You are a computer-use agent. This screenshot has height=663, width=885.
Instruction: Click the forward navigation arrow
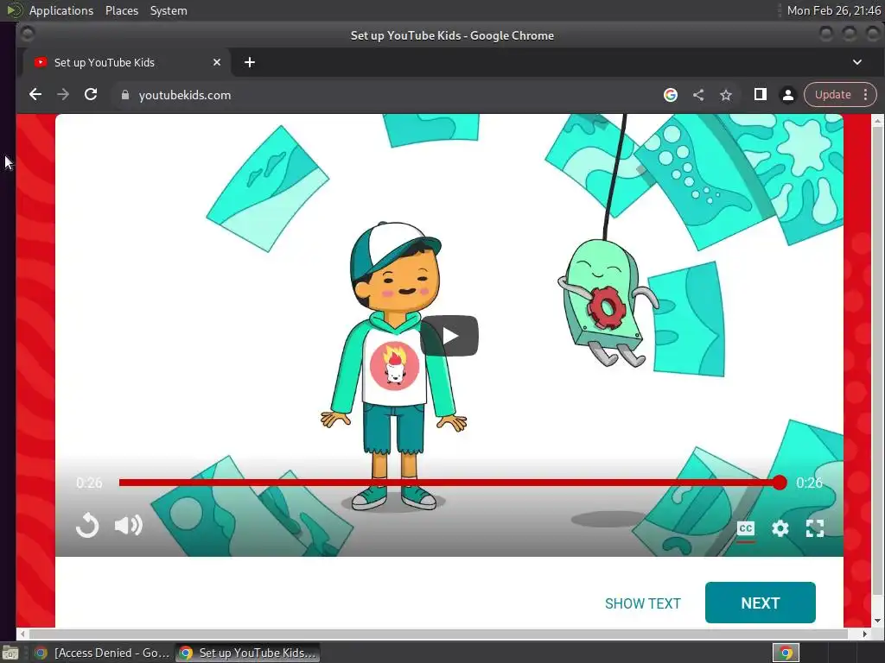63,95
